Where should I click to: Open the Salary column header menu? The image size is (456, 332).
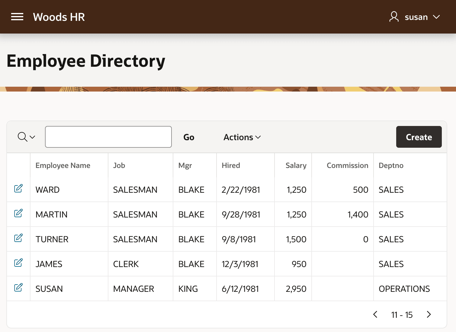tap(296, 166)
